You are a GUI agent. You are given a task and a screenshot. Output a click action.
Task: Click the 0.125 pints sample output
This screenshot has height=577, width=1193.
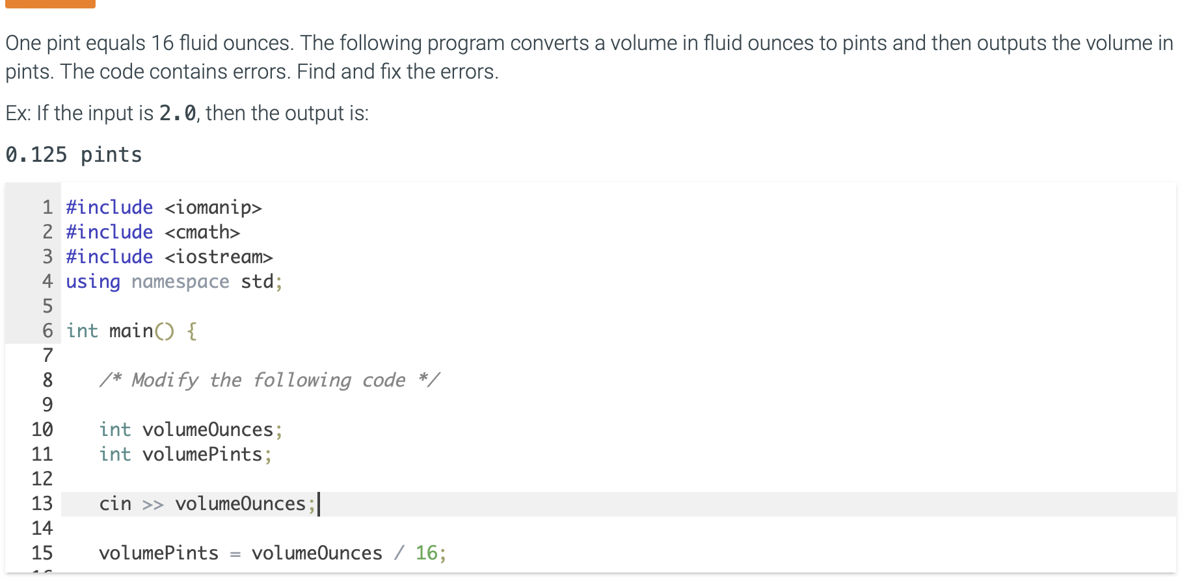pos(74,155)
